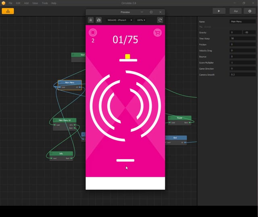The width and height of the screenshot is (258, 217).
Task: Click the Preview refresh icon
Action: point(160,20)
